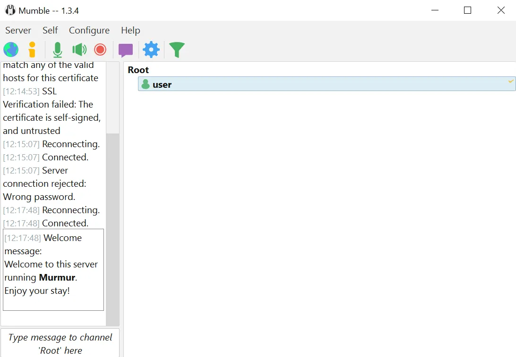The height and width of the screenshot is (357, 516).
Task: Click the chat log scrollbar thumb
Action: (112, 229)
